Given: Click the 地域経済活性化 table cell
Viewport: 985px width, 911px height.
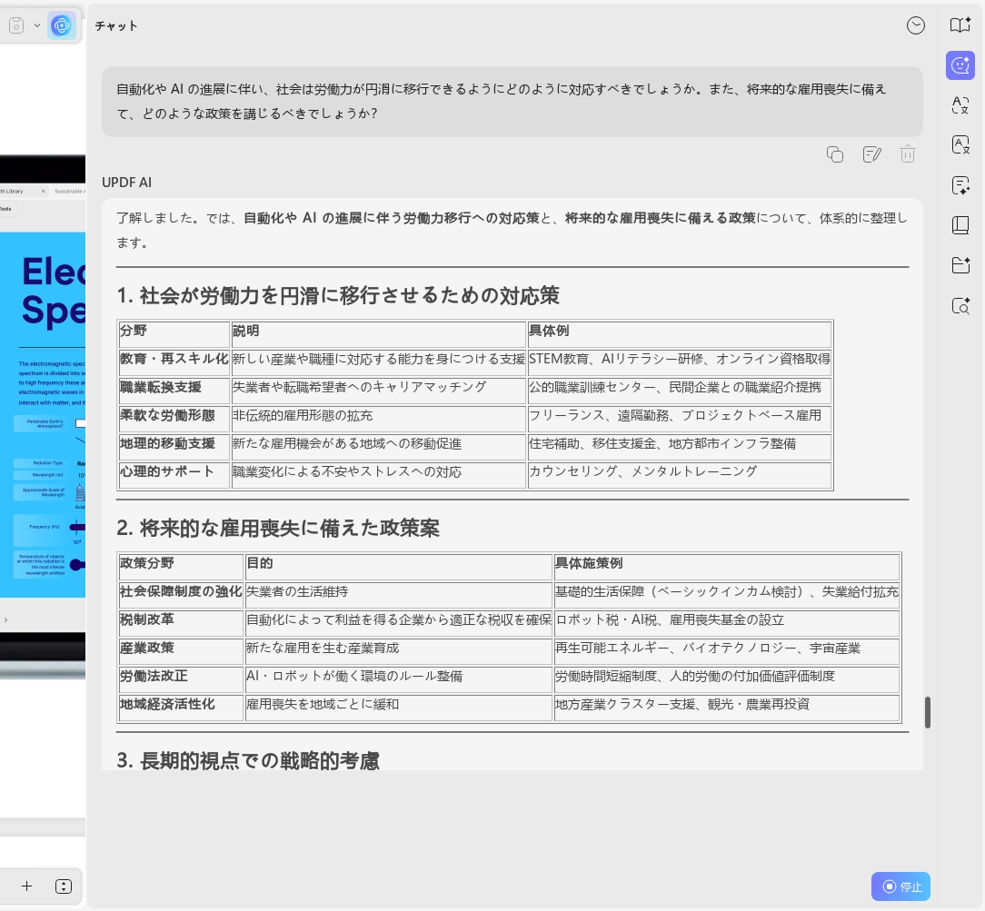Looking at the screenshot, I should tap(181, 707).
